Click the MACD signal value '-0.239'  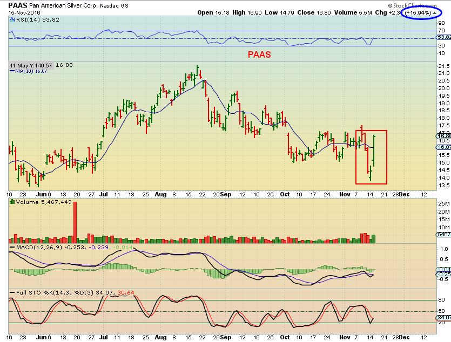pyautogui.click(x=99, y=247)
